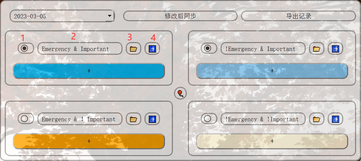
Task: Open folder icon in !Emergency & Important quadrant
Action: point(317,49)
